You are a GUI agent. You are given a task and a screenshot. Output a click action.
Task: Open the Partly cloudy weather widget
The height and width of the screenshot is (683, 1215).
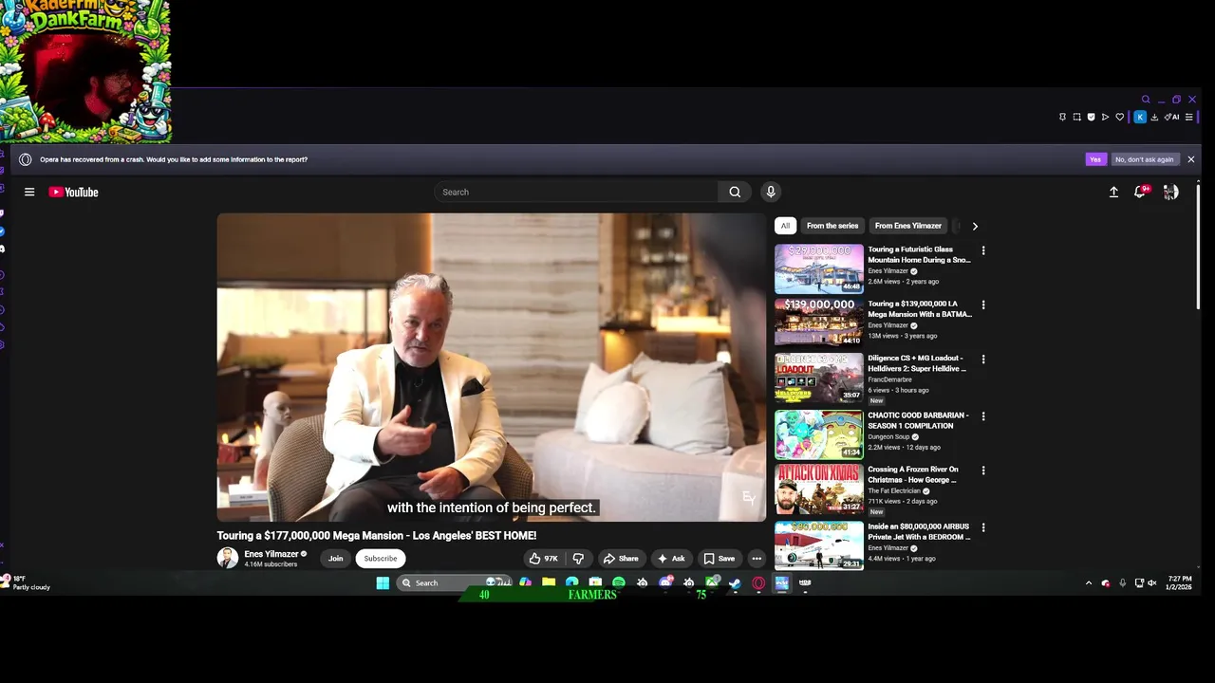[x=27, y=582]
